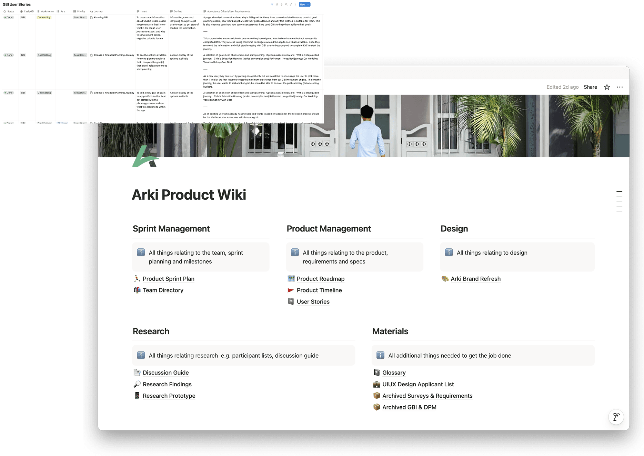Open the UIUX Design Applicant List page

coord(418,384)
